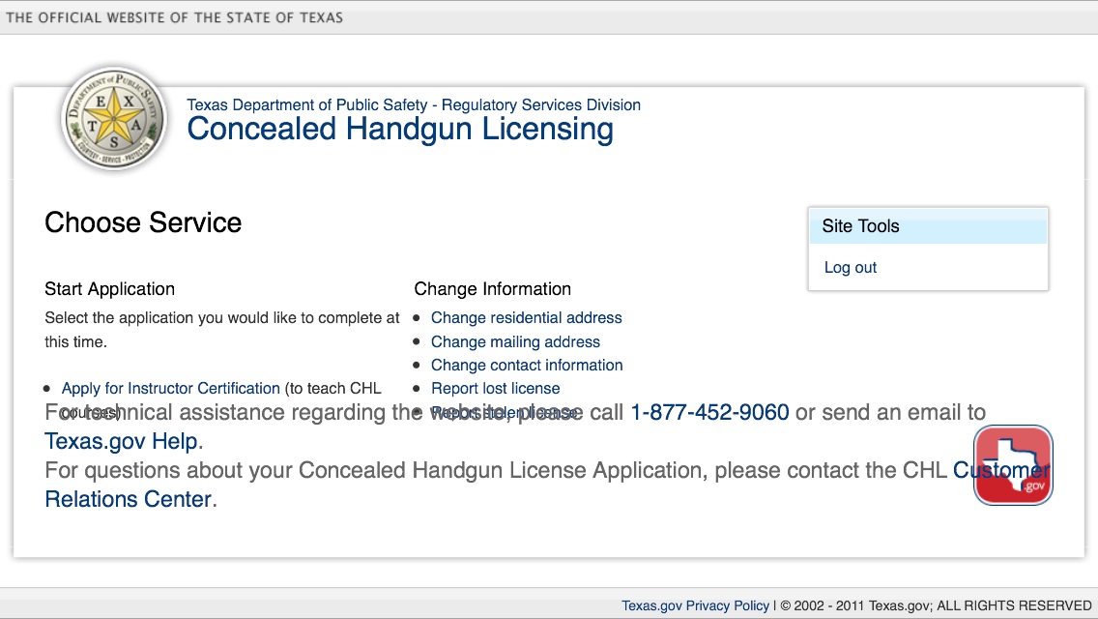Click the Choose Service heading
This screenshot has width=1098, height=619.
pos(143,223)
